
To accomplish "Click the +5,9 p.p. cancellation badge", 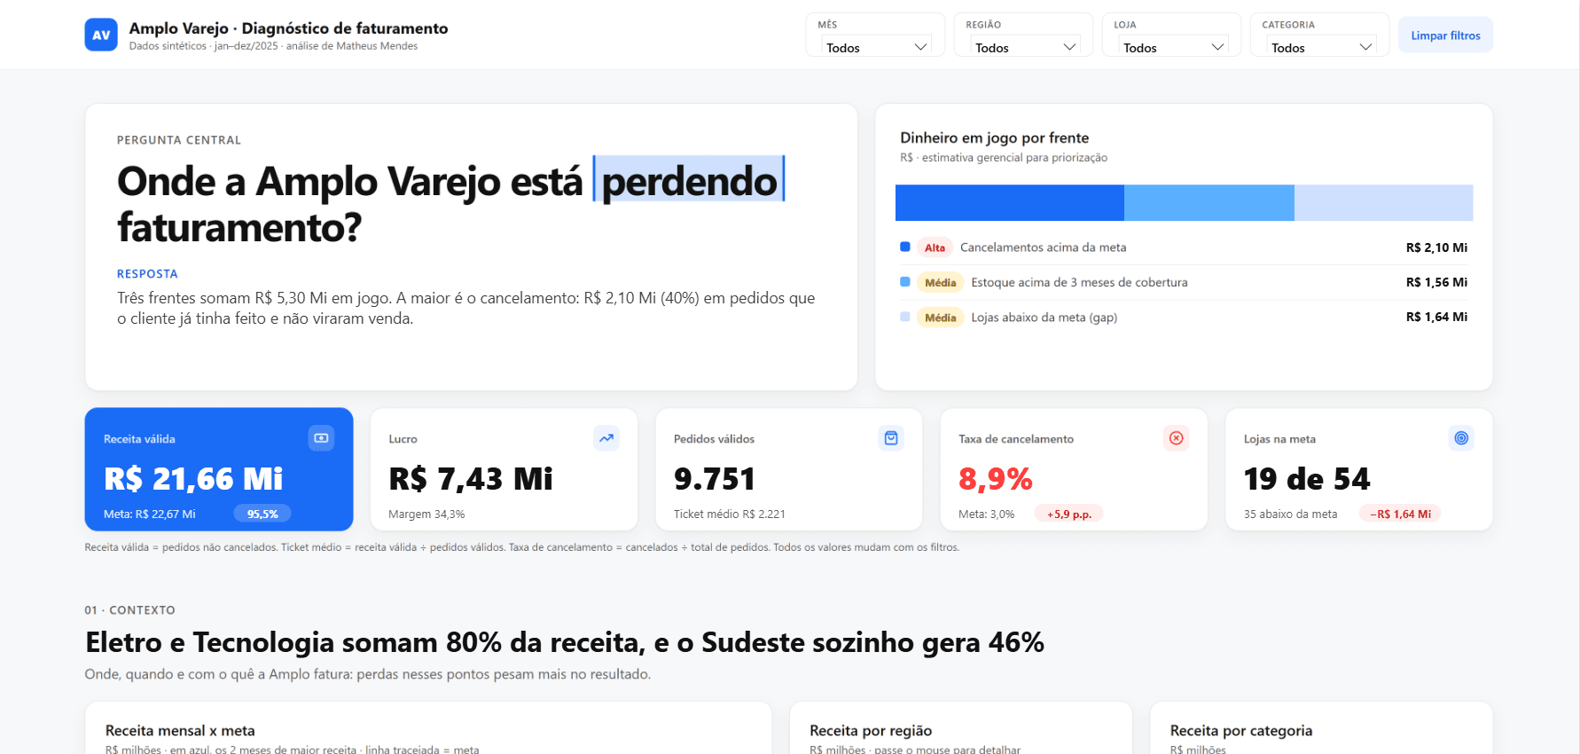I will point(1068,514).
